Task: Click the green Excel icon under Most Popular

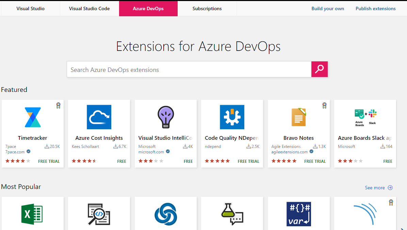Action: [x=32, y=214]
